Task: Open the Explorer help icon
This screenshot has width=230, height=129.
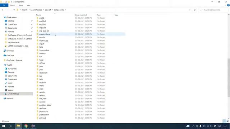Action: (x=228, y=5)
